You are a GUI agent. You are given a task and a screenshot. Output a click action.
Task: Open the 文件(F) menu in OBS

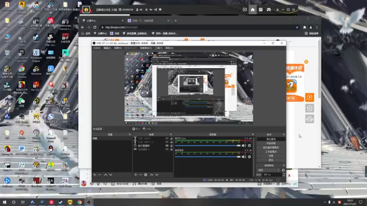[97, 48]
